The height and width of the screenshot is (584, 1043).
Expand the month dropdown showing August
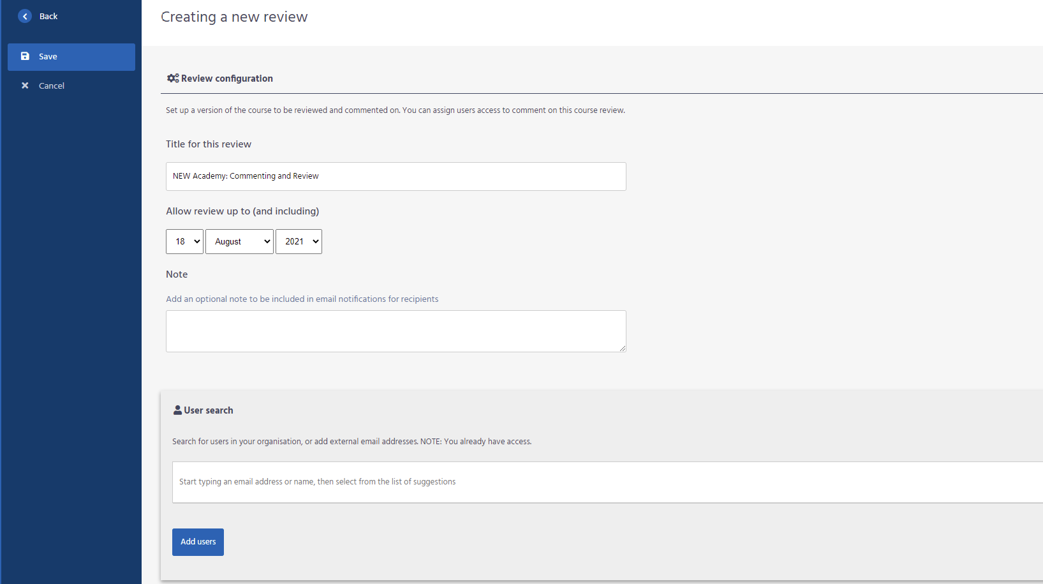coord(239,242)
